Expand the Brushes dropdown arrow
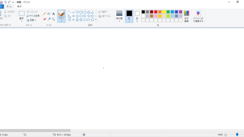This screenshot has width=244, height=137. [61, 21]
